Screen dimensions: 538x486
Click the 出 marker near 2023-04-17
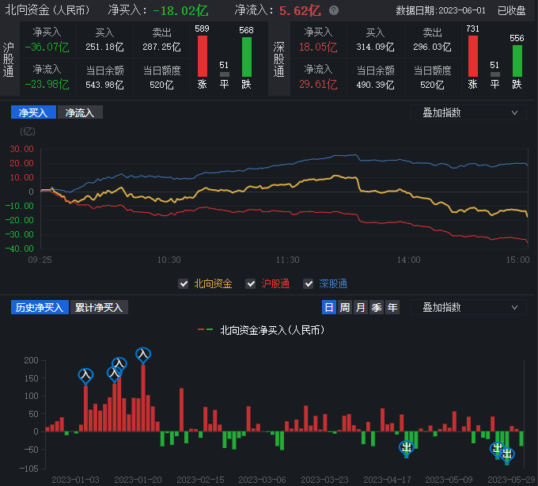(x=407, y=448)
